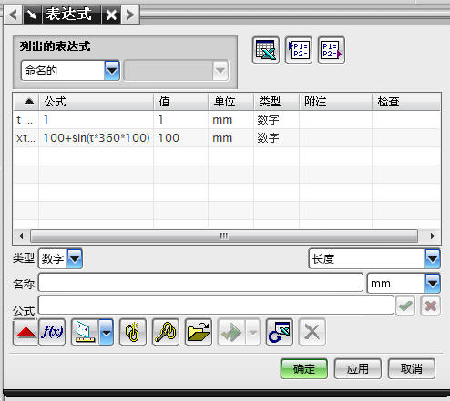
Task: Click the measure distance icon
Action: (86, 332)
